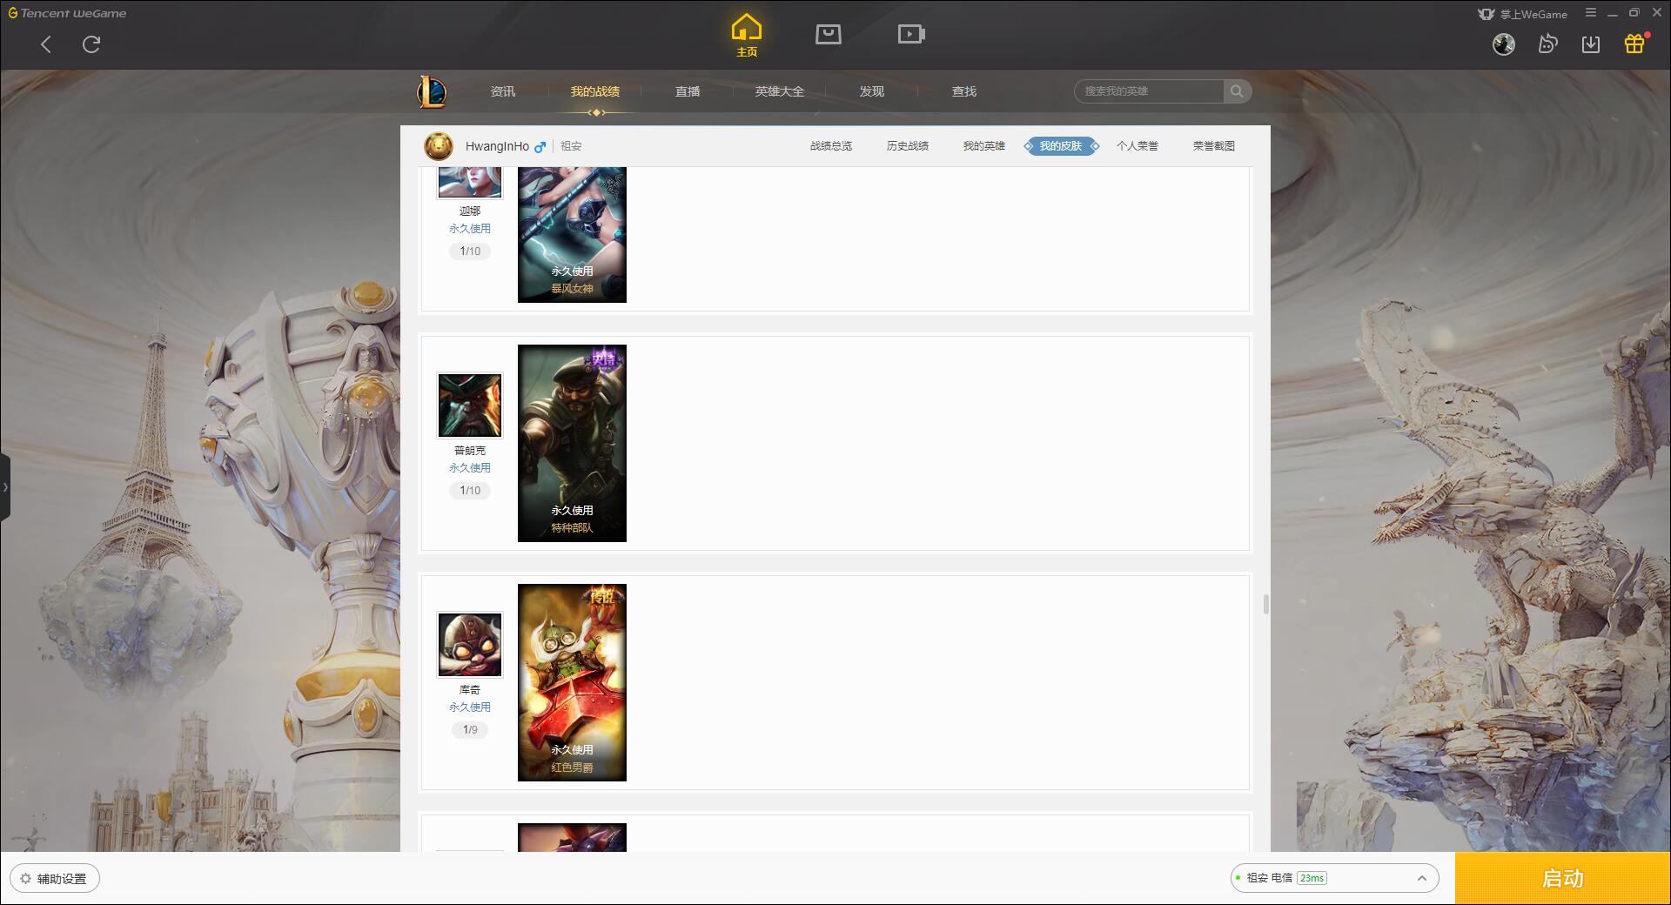Click the League of Legends logo
The width and height of the screenshot is (1671, 905).
[x=432, y=91]
